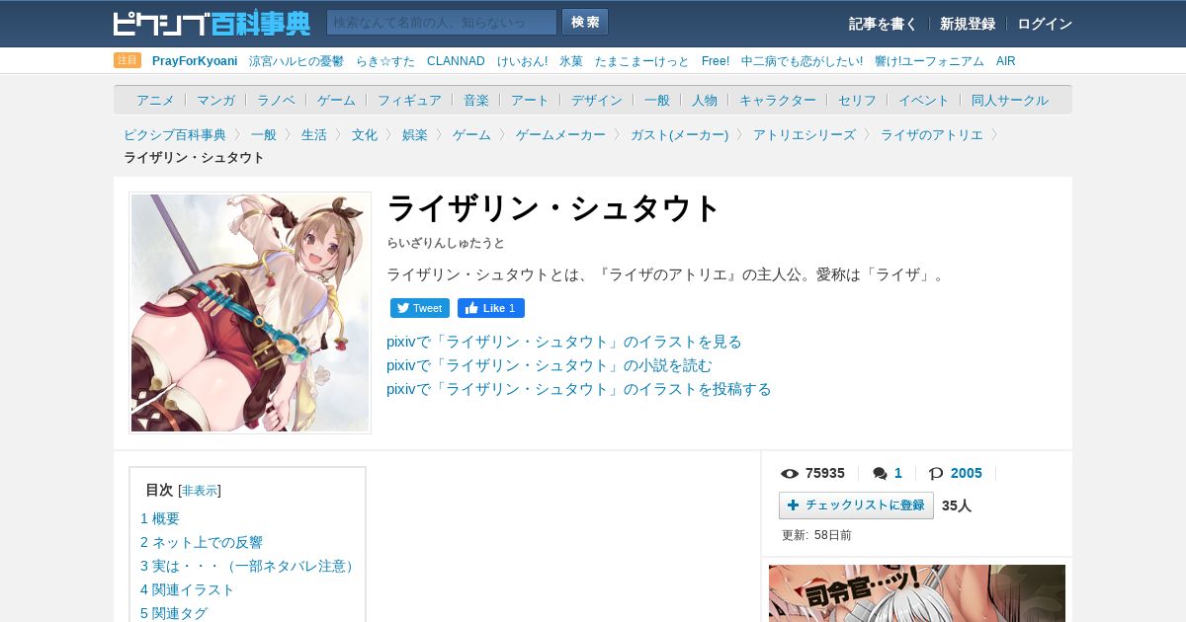Go to ゲームメーカー breadcrumb
The image size is (1186, 622).
coord(560,134)
